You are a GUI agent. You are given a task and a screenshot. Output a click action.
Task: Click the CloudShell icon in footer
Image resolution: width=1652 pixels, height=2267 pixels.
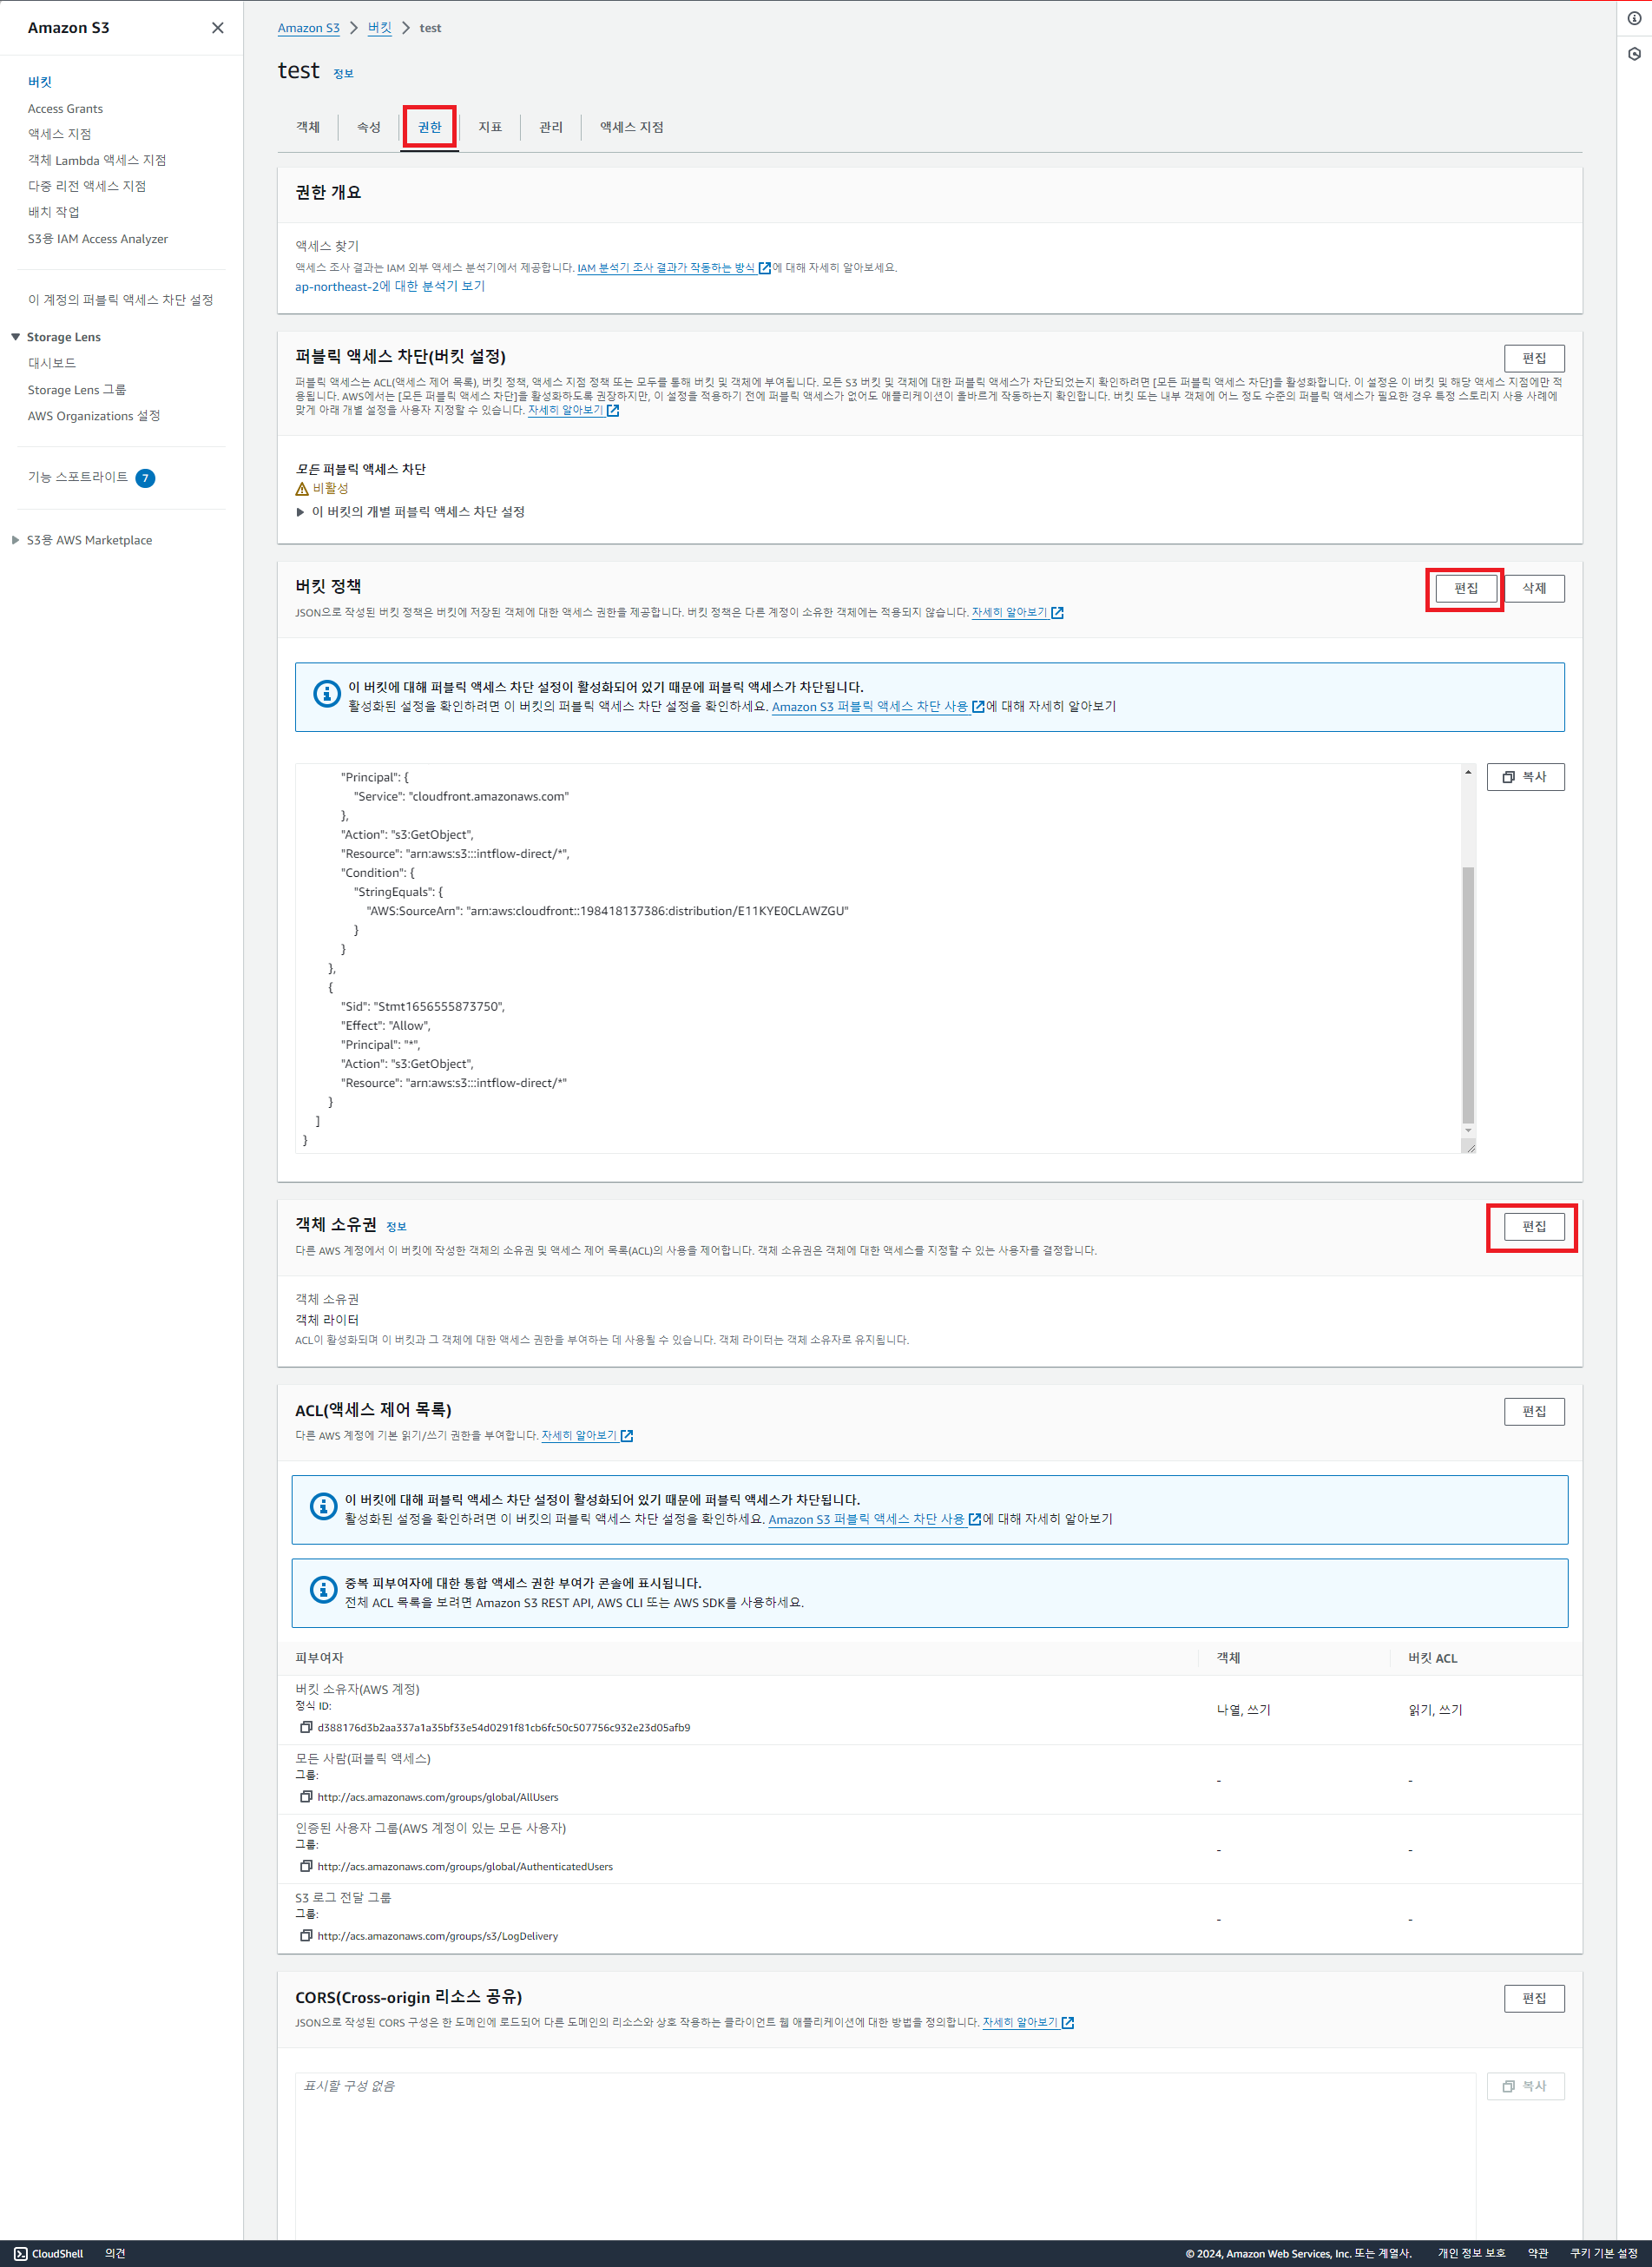click(x=20, y=2253)
